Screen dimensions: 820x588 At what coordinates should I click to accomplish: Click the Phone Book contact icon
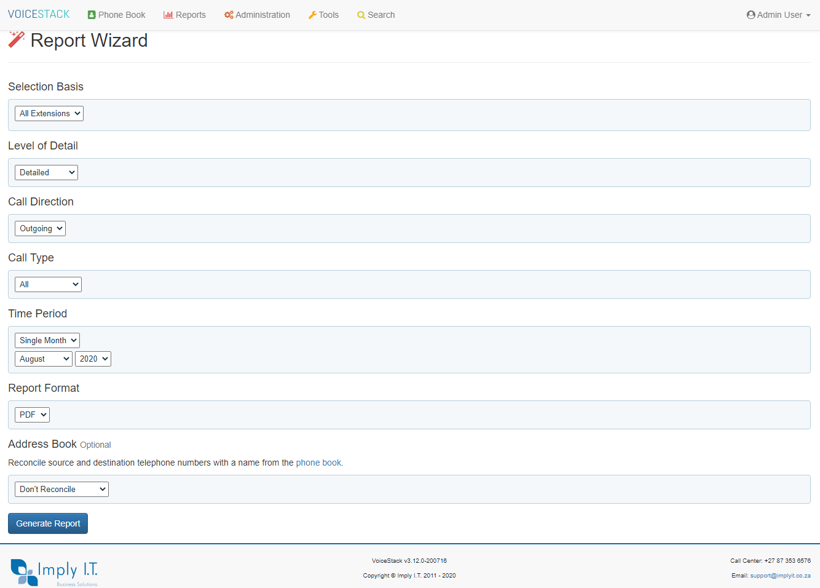pos(92,15)
